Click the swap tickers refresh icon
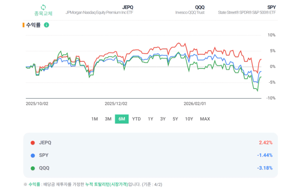Screen dimensions: 292x191 click(x=43, y=7)
